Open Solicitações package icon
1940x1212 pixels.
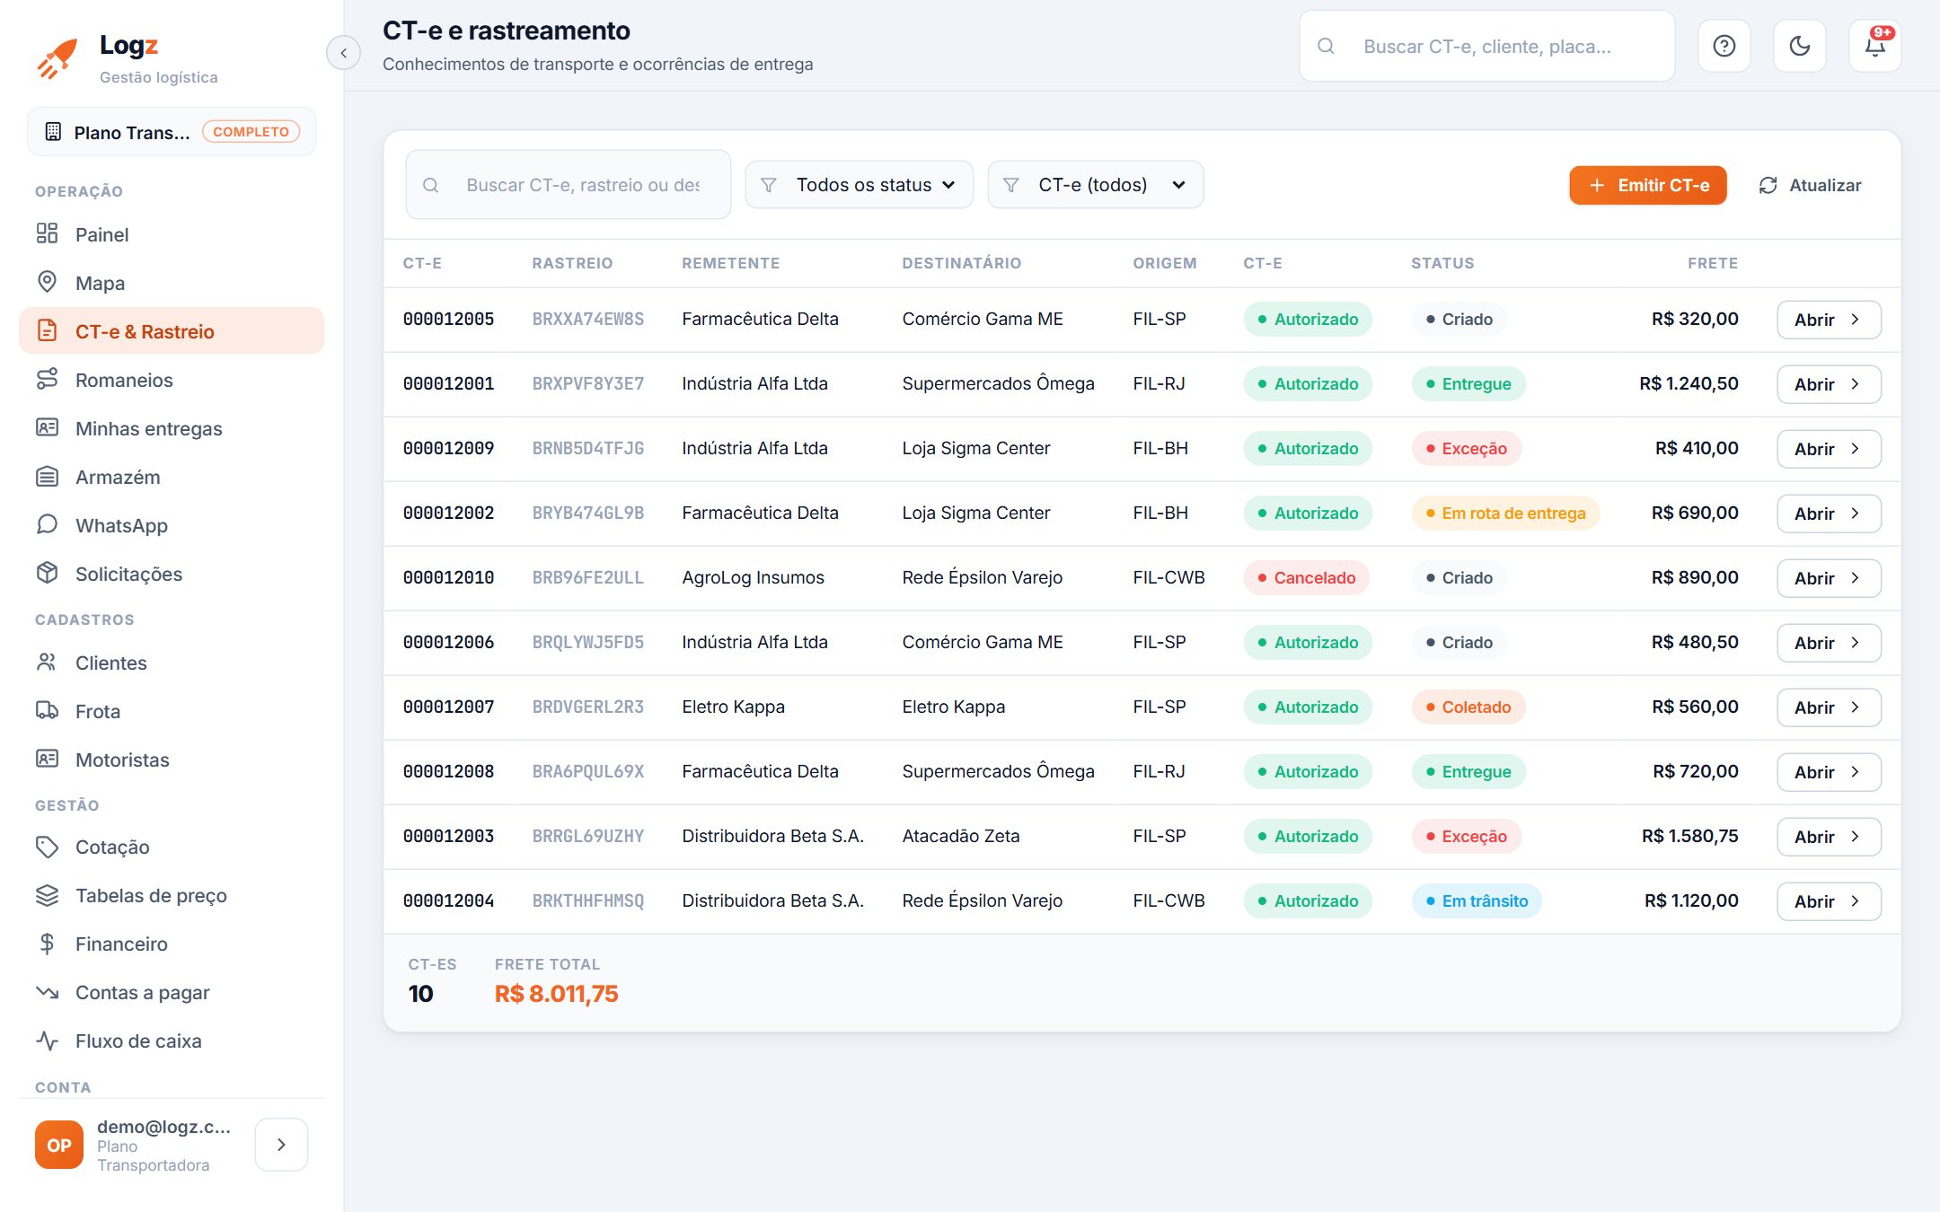point(47,573)
